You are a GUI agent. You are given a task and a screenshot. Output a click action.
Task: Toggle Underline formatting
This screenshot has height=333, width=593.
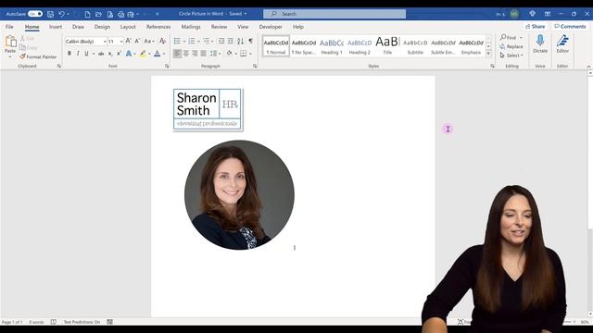click(86, 54)
